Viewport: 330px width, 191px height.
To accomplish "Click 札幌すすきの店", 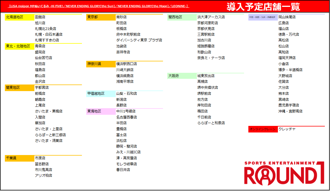I will 47,40.
